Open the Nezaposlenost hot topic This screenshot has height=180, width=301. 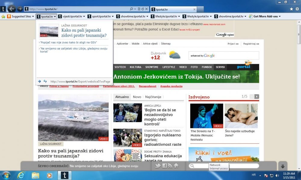click(x=147, y=86)
